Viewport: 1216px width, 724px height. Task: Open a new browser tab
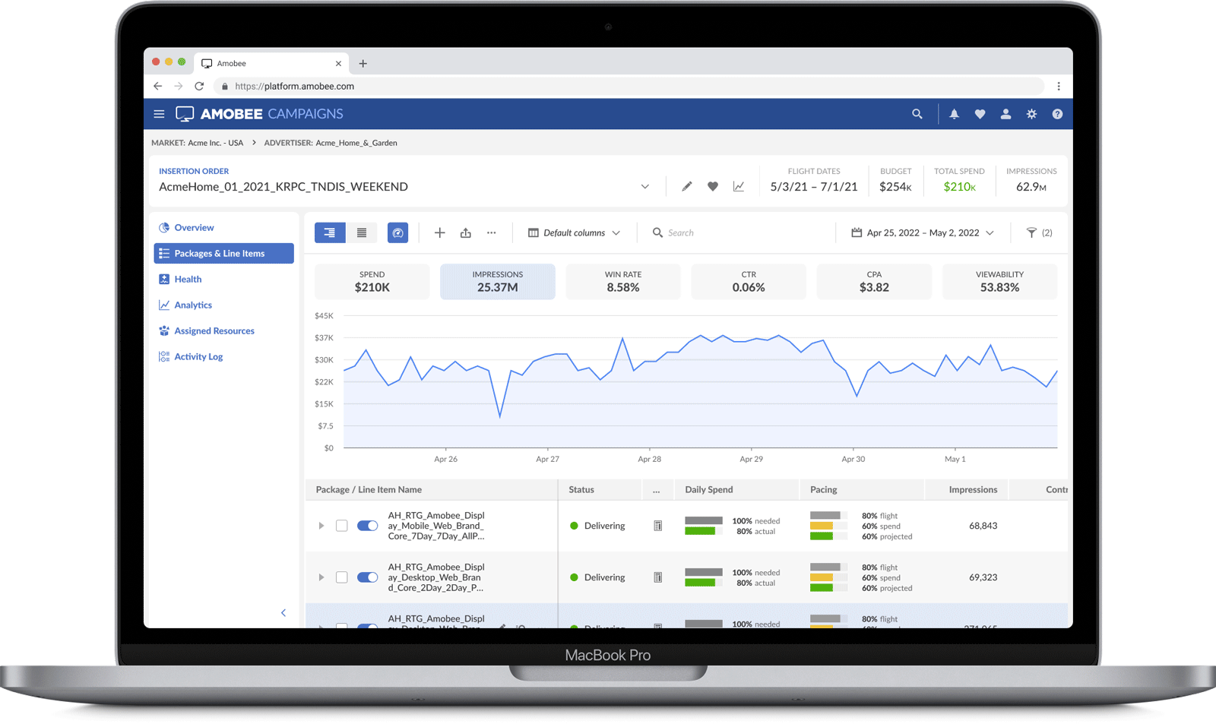(363, 64)
